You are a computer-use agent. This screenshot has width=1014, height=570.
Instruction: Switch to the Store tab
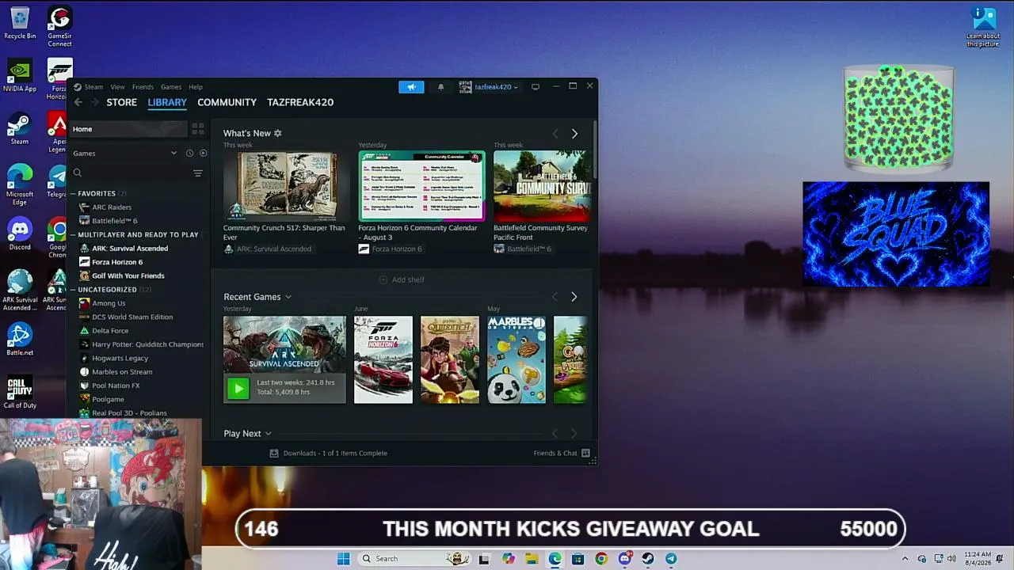coord(122,102)
